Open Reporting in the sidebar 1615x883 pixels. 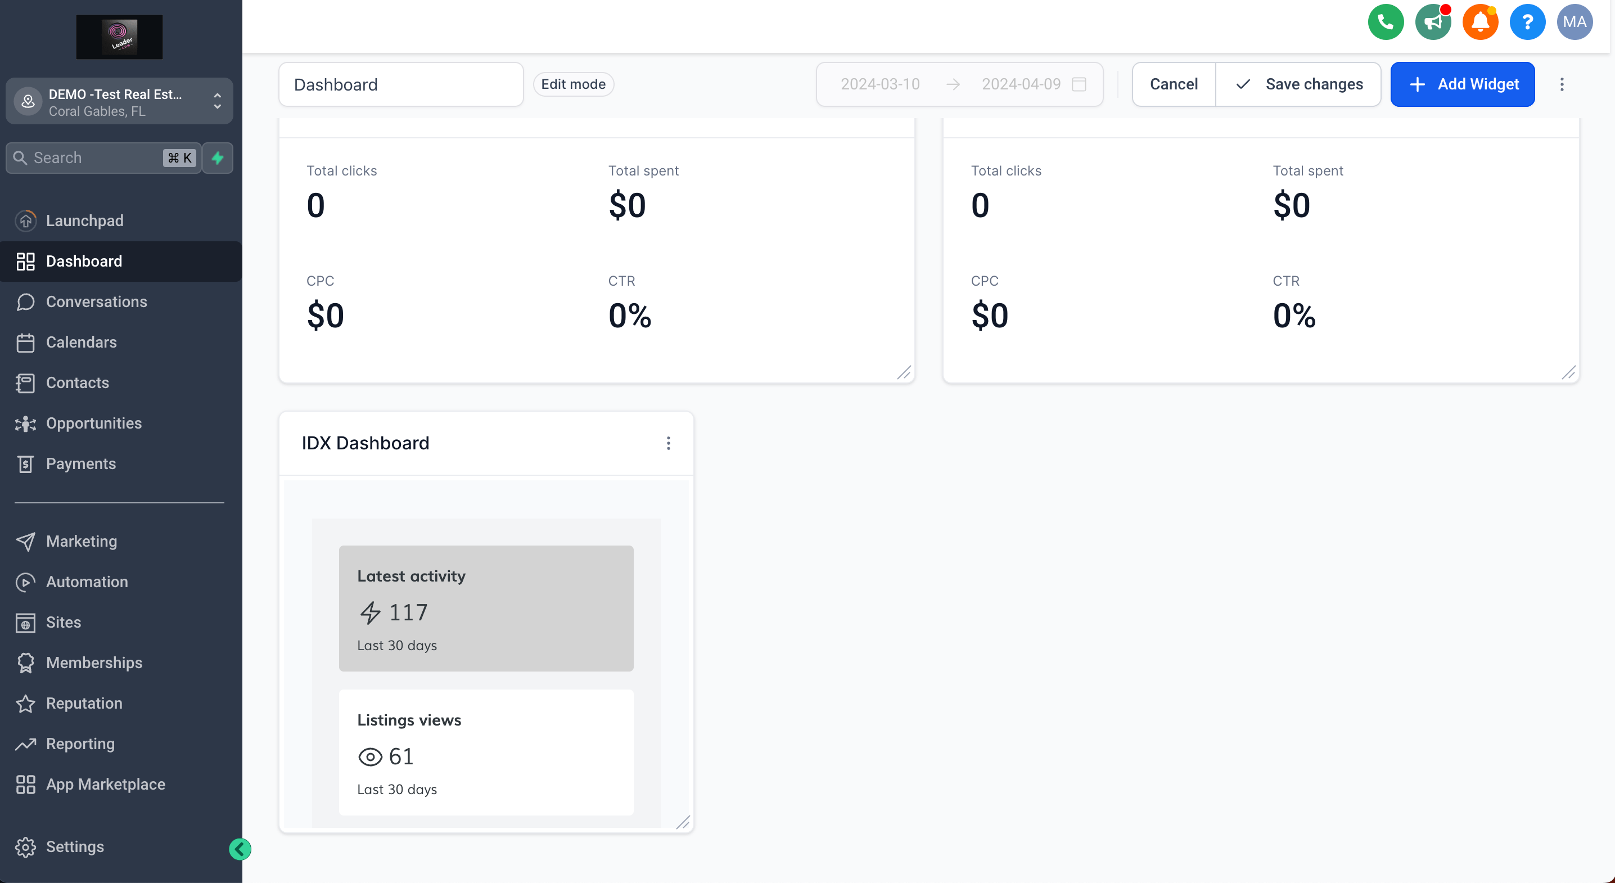click(80, 744)
